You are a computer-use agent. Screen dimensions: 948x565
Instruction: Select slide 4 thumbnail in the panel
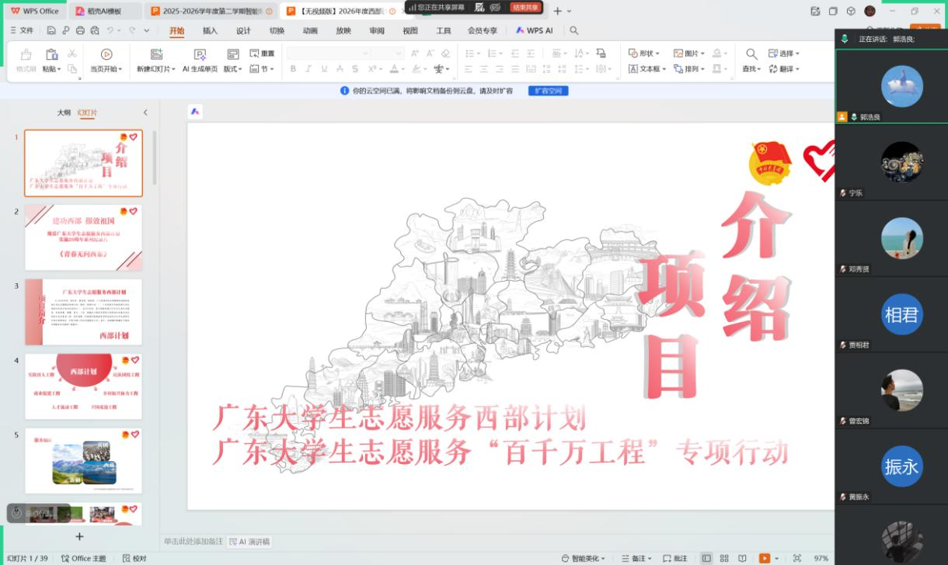83,386
